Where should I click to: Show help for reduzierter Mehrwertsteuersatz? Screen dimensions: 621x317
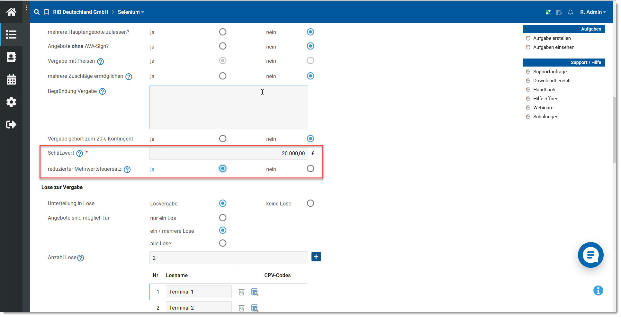click(x=127, y=169)
